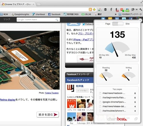The image size is (143, 126).
Task: Close the Chrome ウェブストア tab
Action: click(33, 4)
